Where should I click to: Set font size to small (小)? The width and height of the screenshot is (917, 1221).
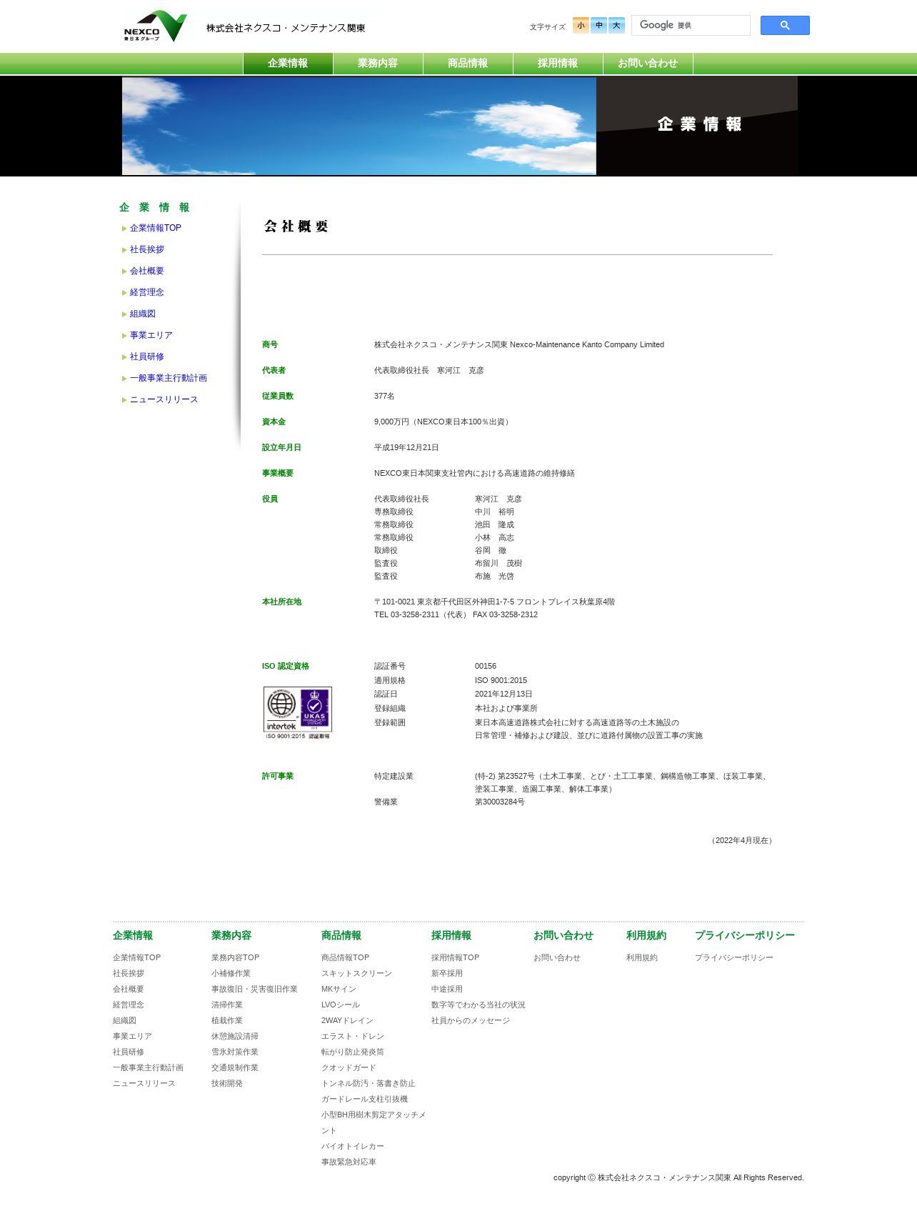[581, 26]
